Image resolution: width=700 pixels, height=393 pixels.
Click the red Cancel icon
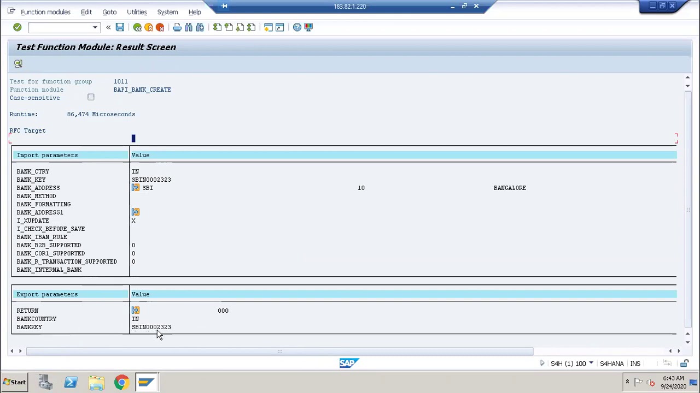pyautogui.click(x=160, y=27)
